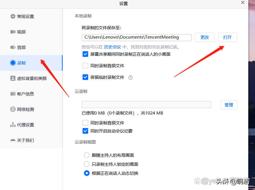Open the 关于我们 settings tab
The height and width of the screenshot is (190, 255).
click(x=25, y=140)
